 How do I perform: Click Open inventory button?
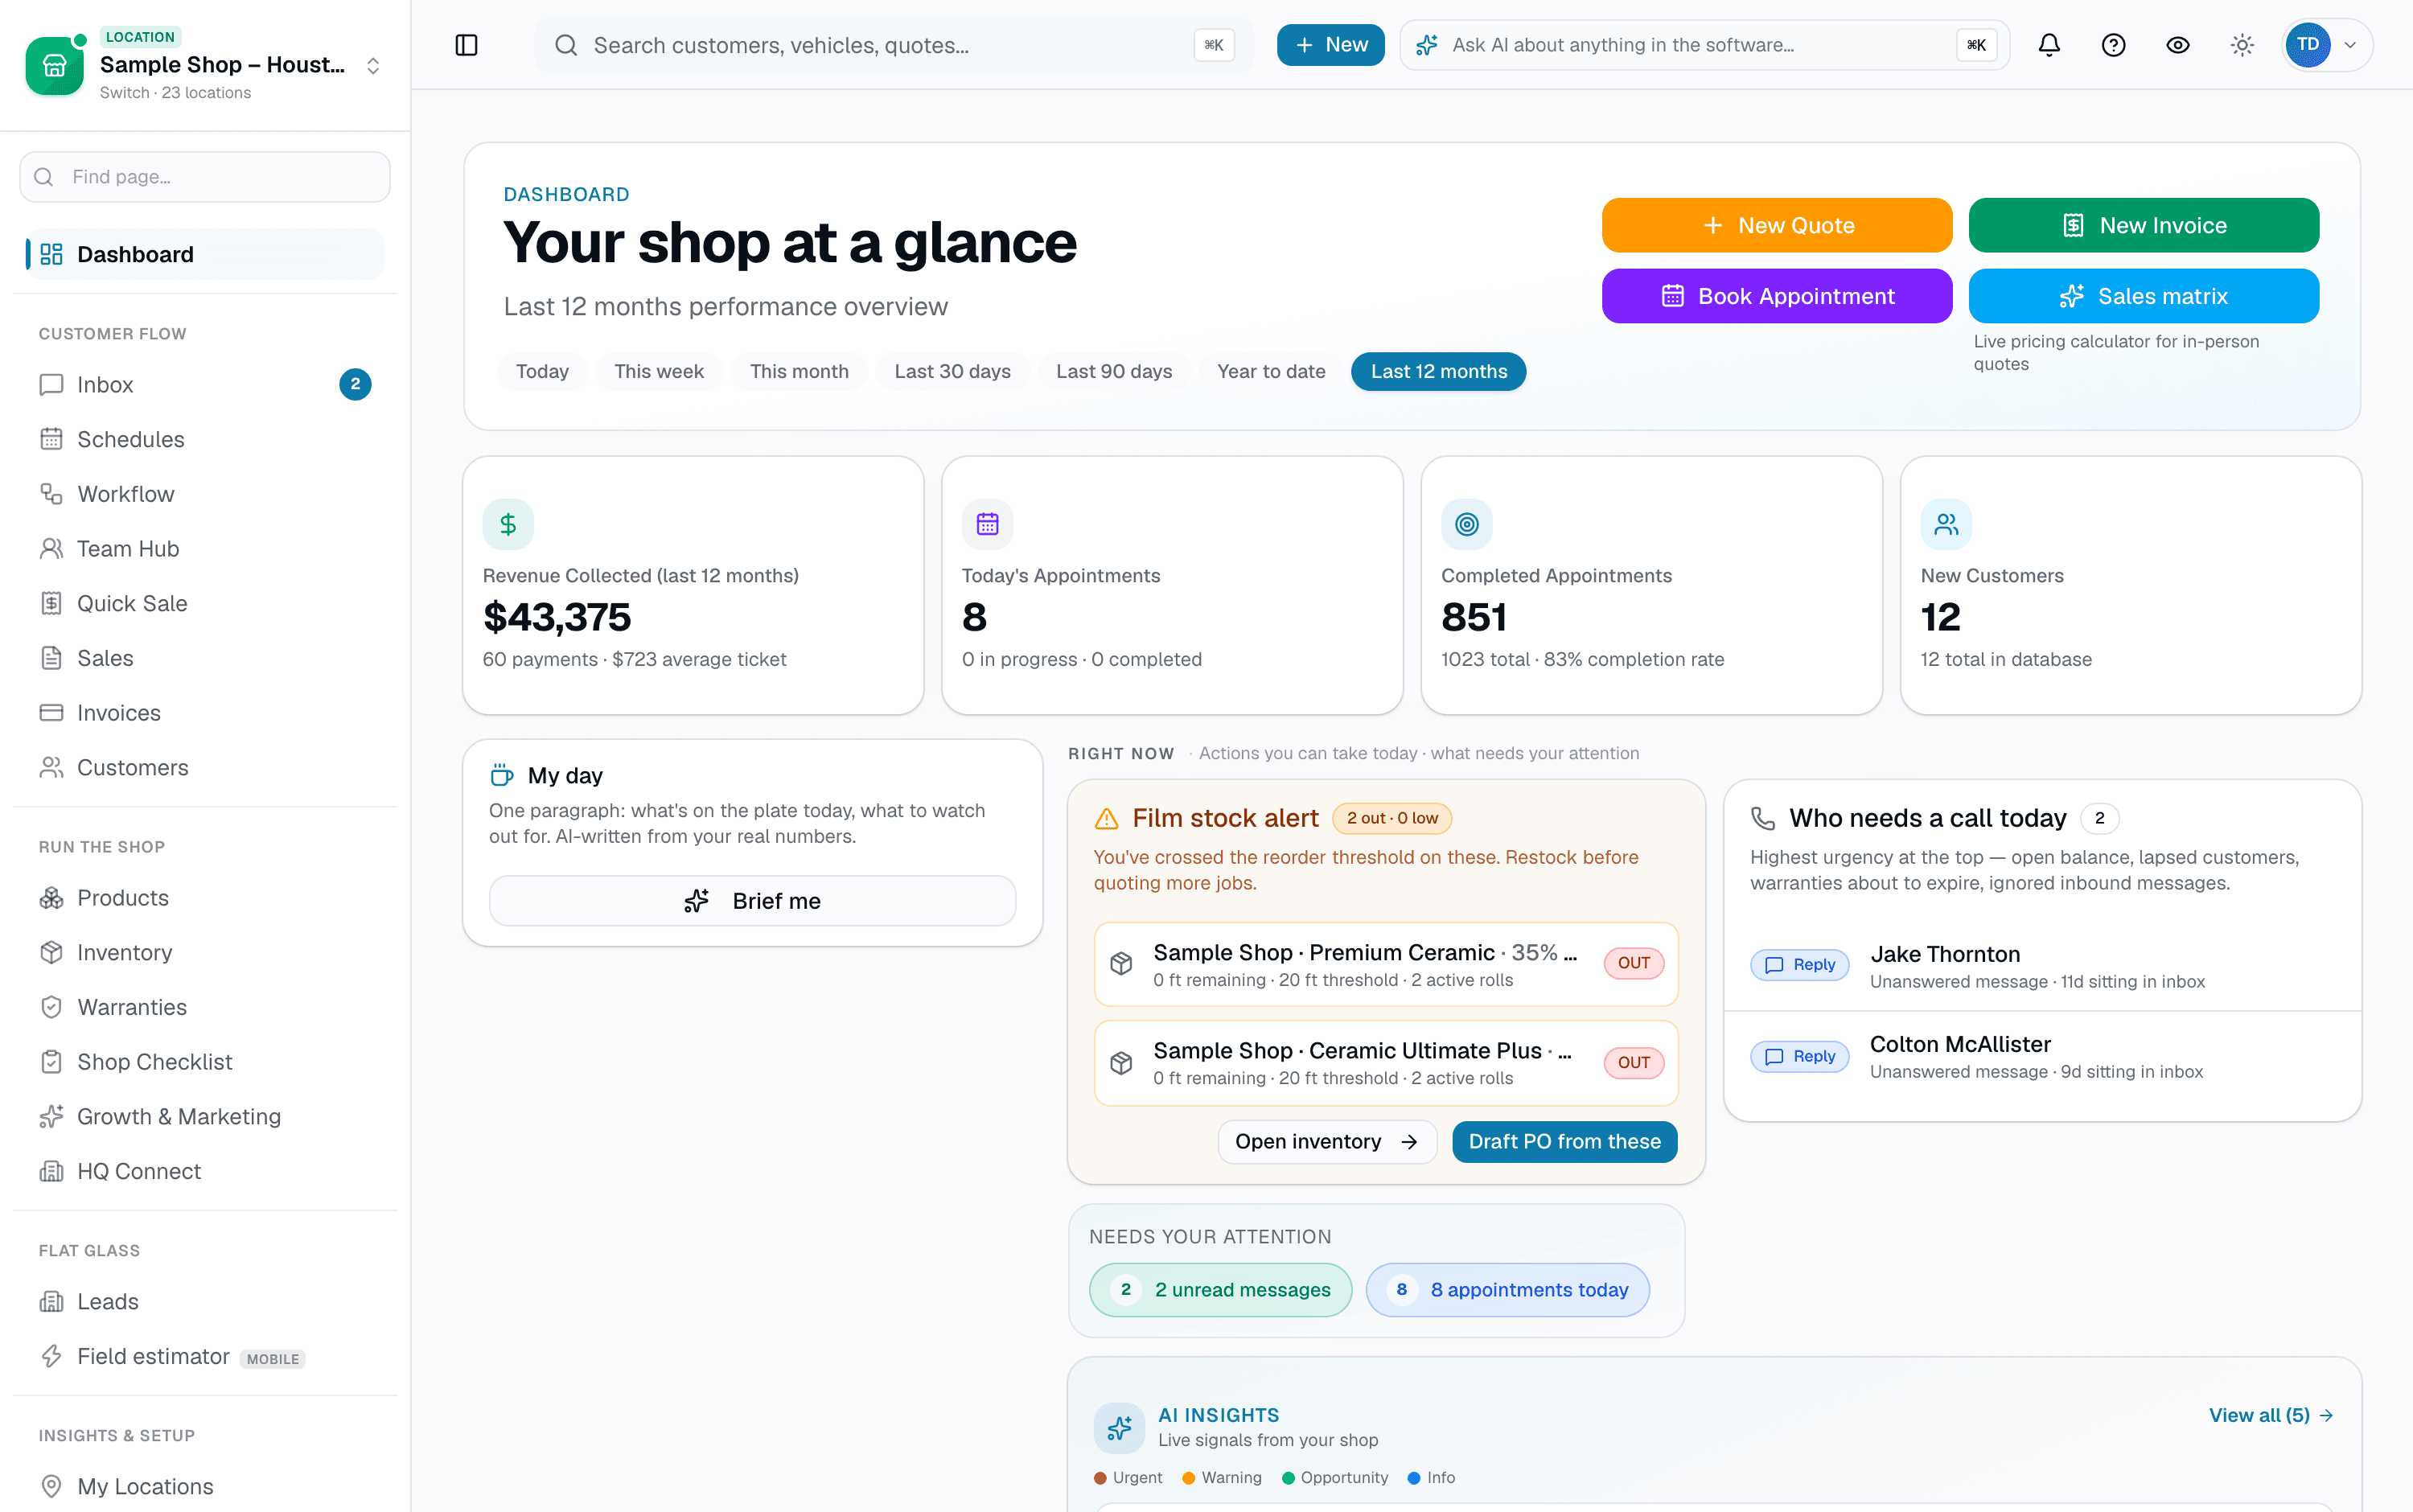pos(1327,1142)
